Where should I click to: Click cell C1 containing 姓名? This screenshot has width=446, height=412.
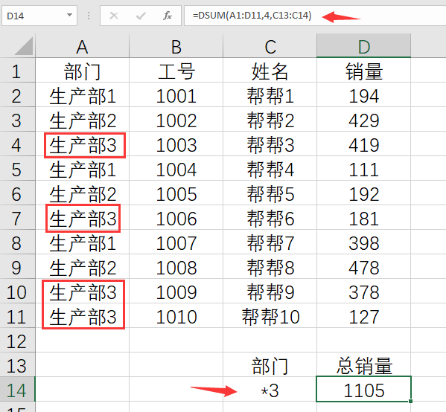pos(270,71)
